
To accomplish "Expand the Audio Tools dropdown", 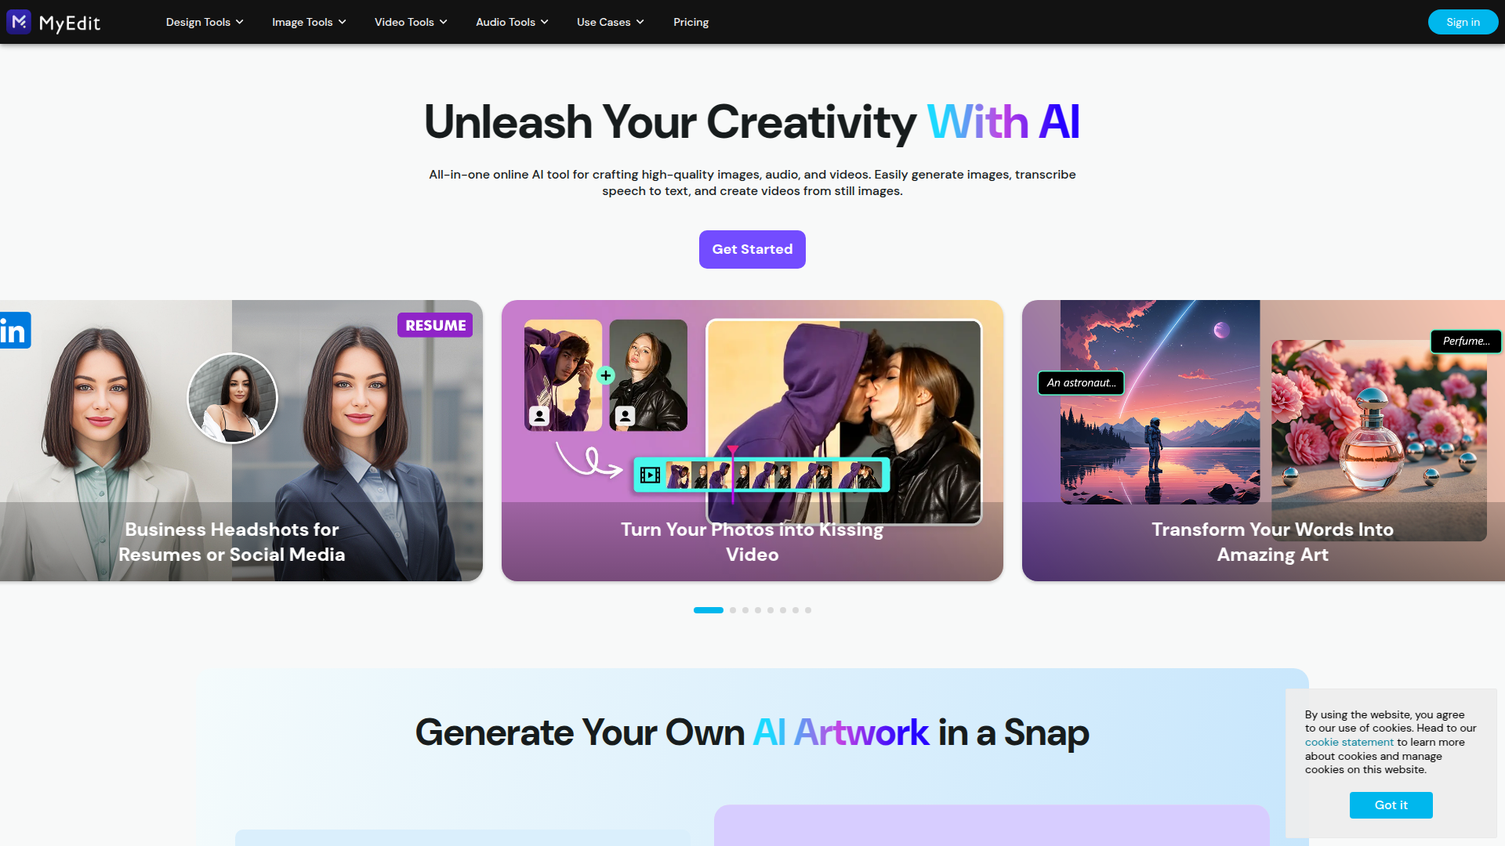I will click(x=512, y=22).
